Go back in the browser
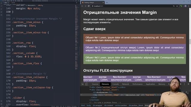The width and height of the screenshot is (191, 107). 82,6
